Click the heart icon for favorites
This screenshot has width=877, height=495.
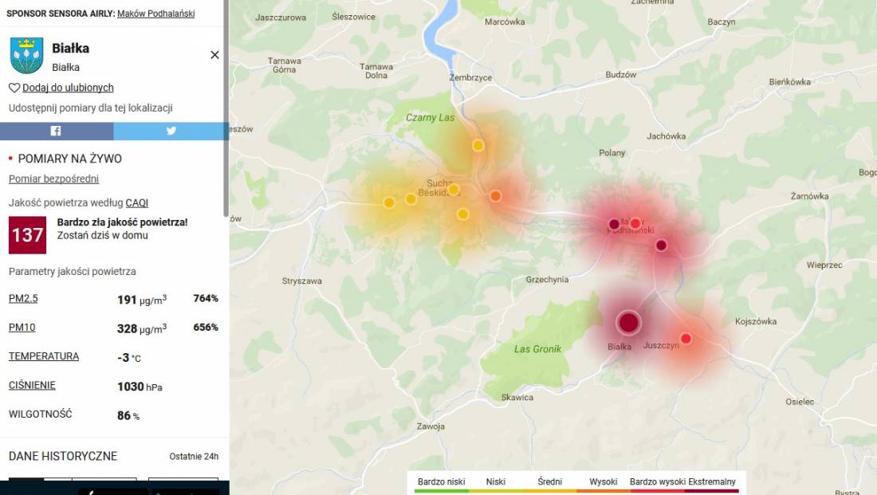click(x=14, y=88)
